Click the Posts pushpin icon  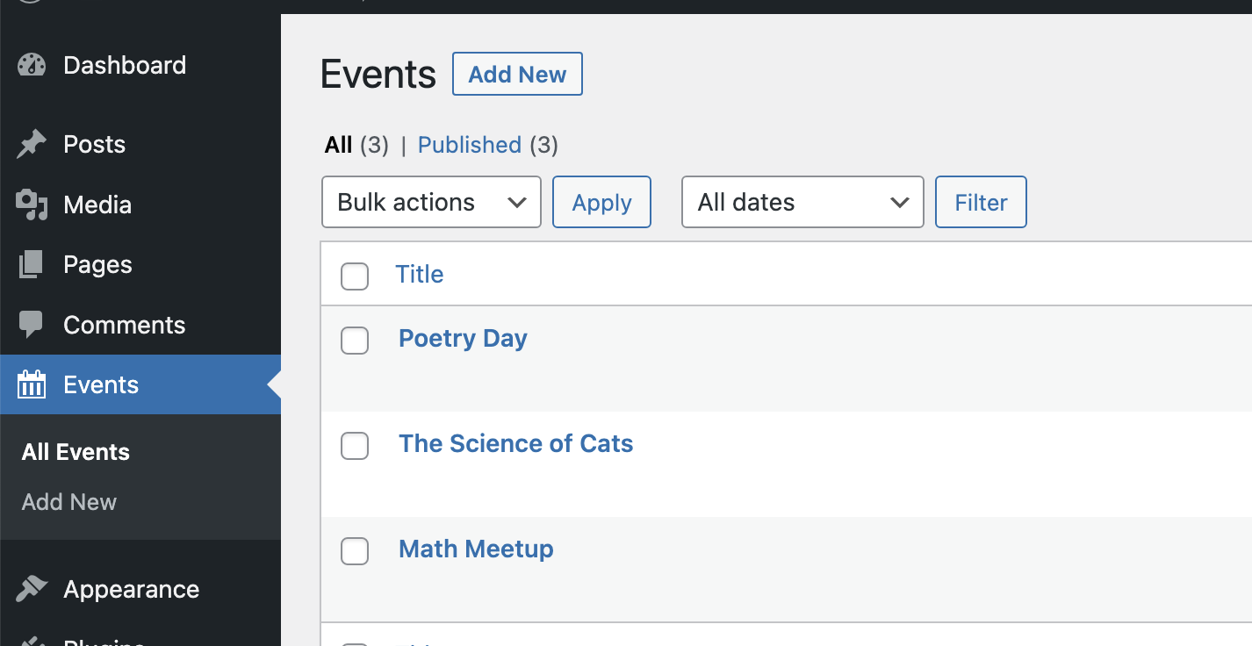(32, 145)
